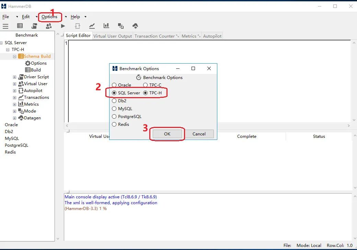Screen dimensions: 357x250
Task: Click the Benchmark table toolbar icon
Action: coord(20,26)
